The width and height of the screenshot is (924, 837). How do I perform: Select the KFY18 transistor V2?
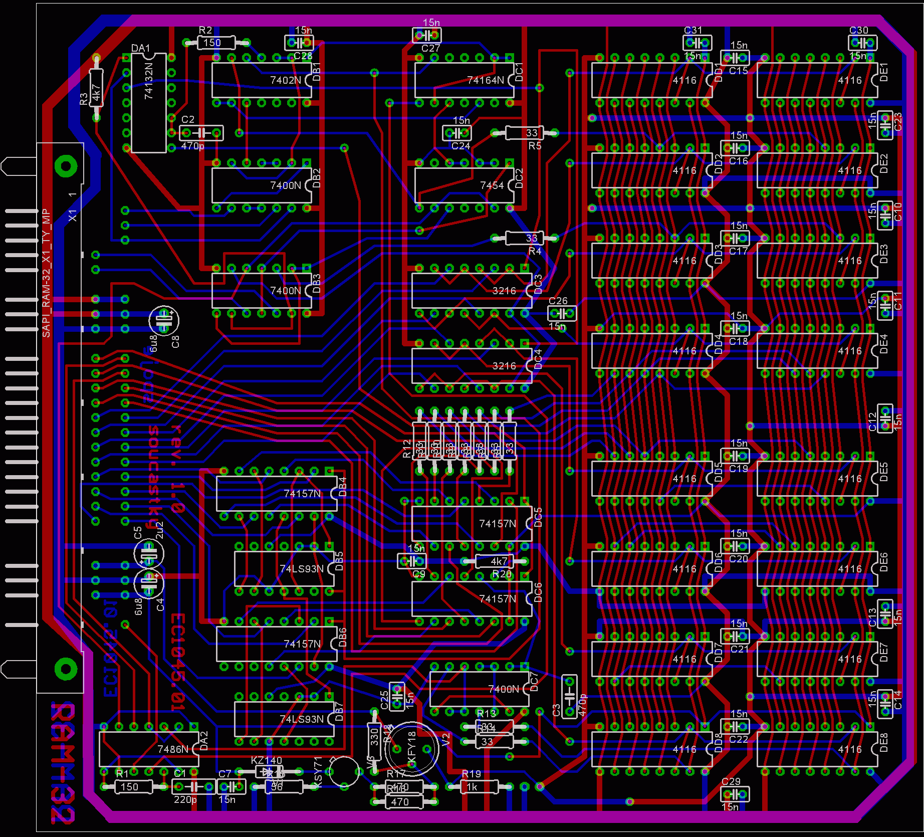click(x=412, y=749)
